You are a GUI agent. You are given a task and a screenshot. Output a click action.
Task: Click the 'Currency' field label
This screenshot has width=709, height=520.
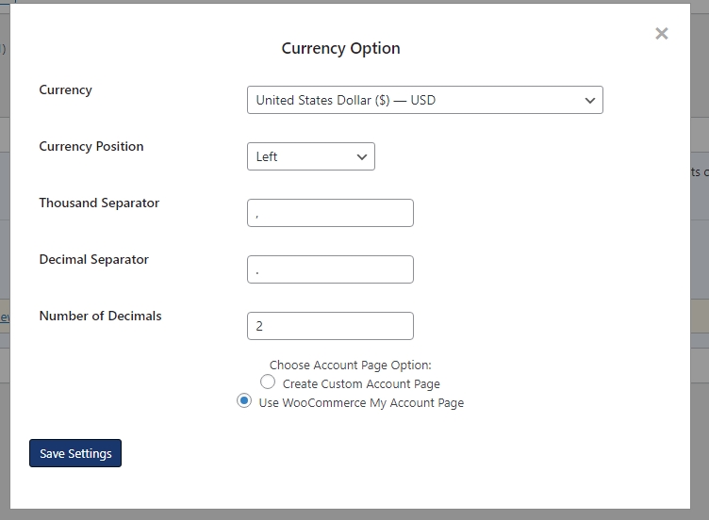(65, 90)
